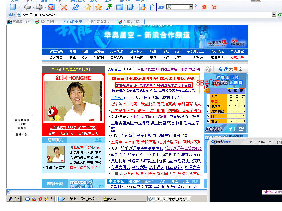282x211 pixels.
Task: Click the small photo in 冠军聊天 section
Action: (x=56, y=154)
